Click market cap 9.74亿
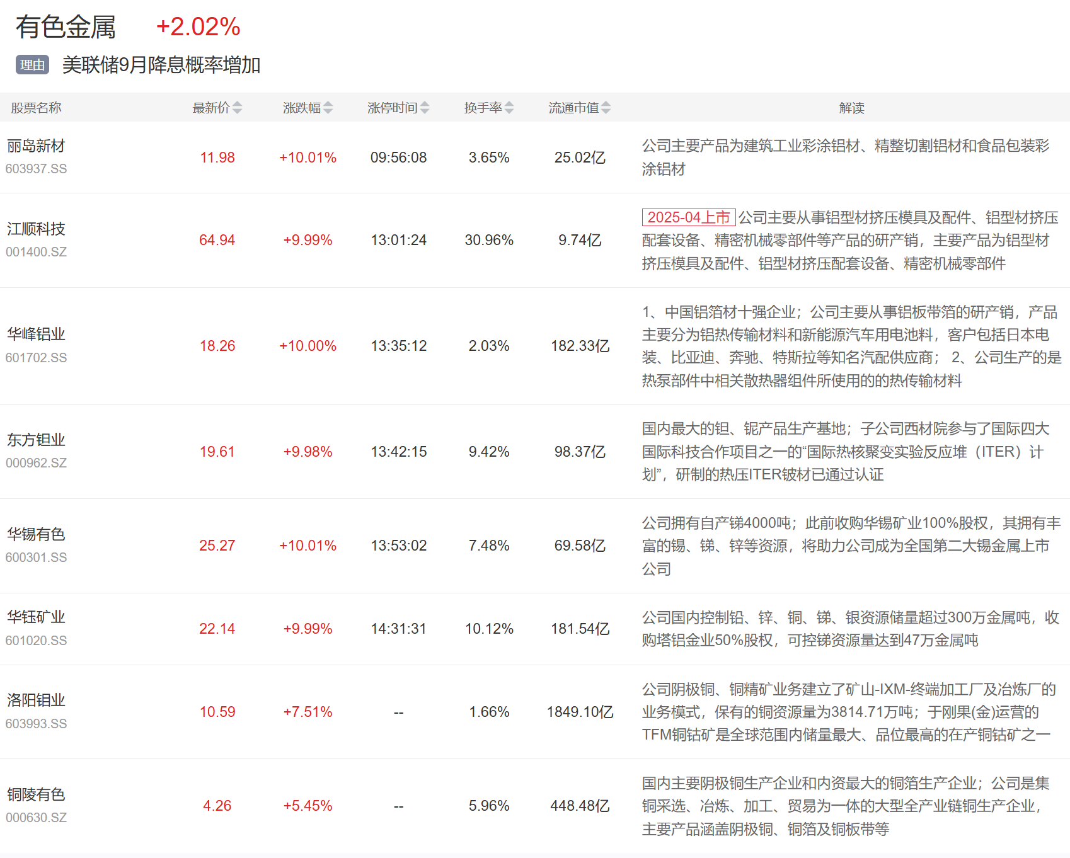This screenshot has height=858, width=1070. click(580, 240)
